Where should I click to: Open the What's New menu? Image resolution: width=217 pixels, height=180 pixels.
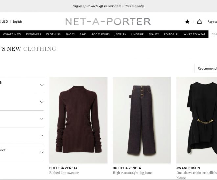pyautogui.click(x=12, y=34)
